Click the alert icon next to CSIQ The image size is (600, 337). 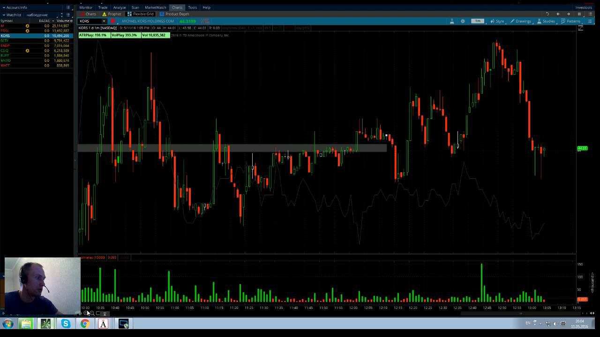pyautogui.click(x=27, y=51)
